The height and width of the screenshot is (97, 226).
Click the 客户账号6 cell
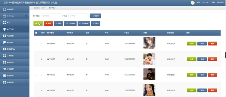(51, 75)
